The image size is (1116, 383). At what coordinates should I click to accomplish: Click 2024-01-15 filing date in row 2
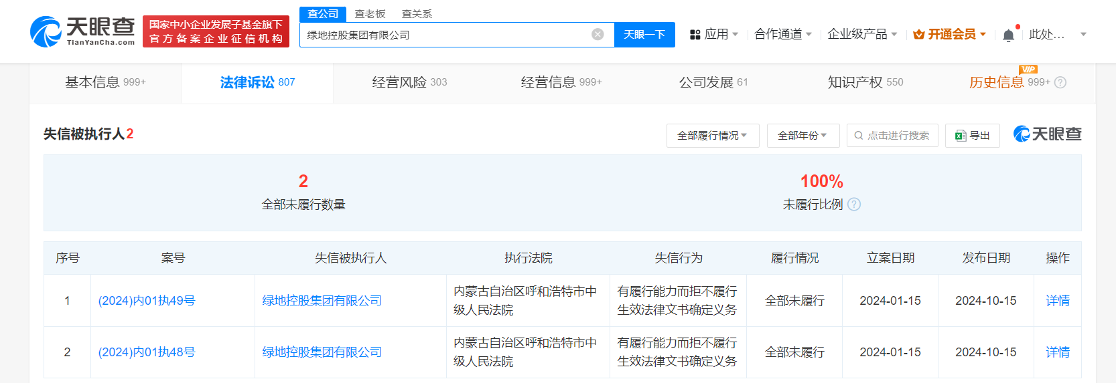890,352
